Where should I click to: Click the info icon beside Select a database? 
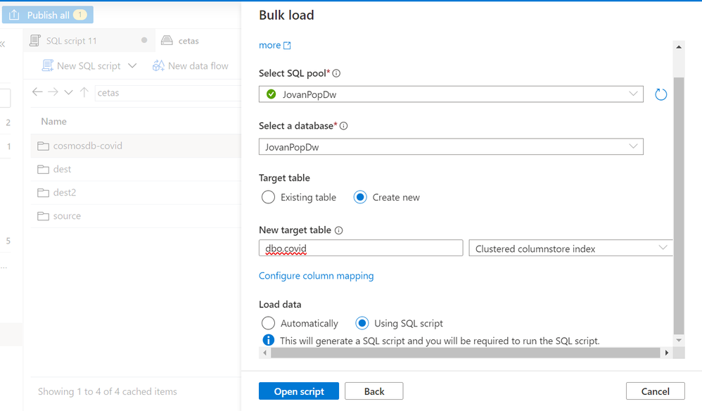click(344, 127)
